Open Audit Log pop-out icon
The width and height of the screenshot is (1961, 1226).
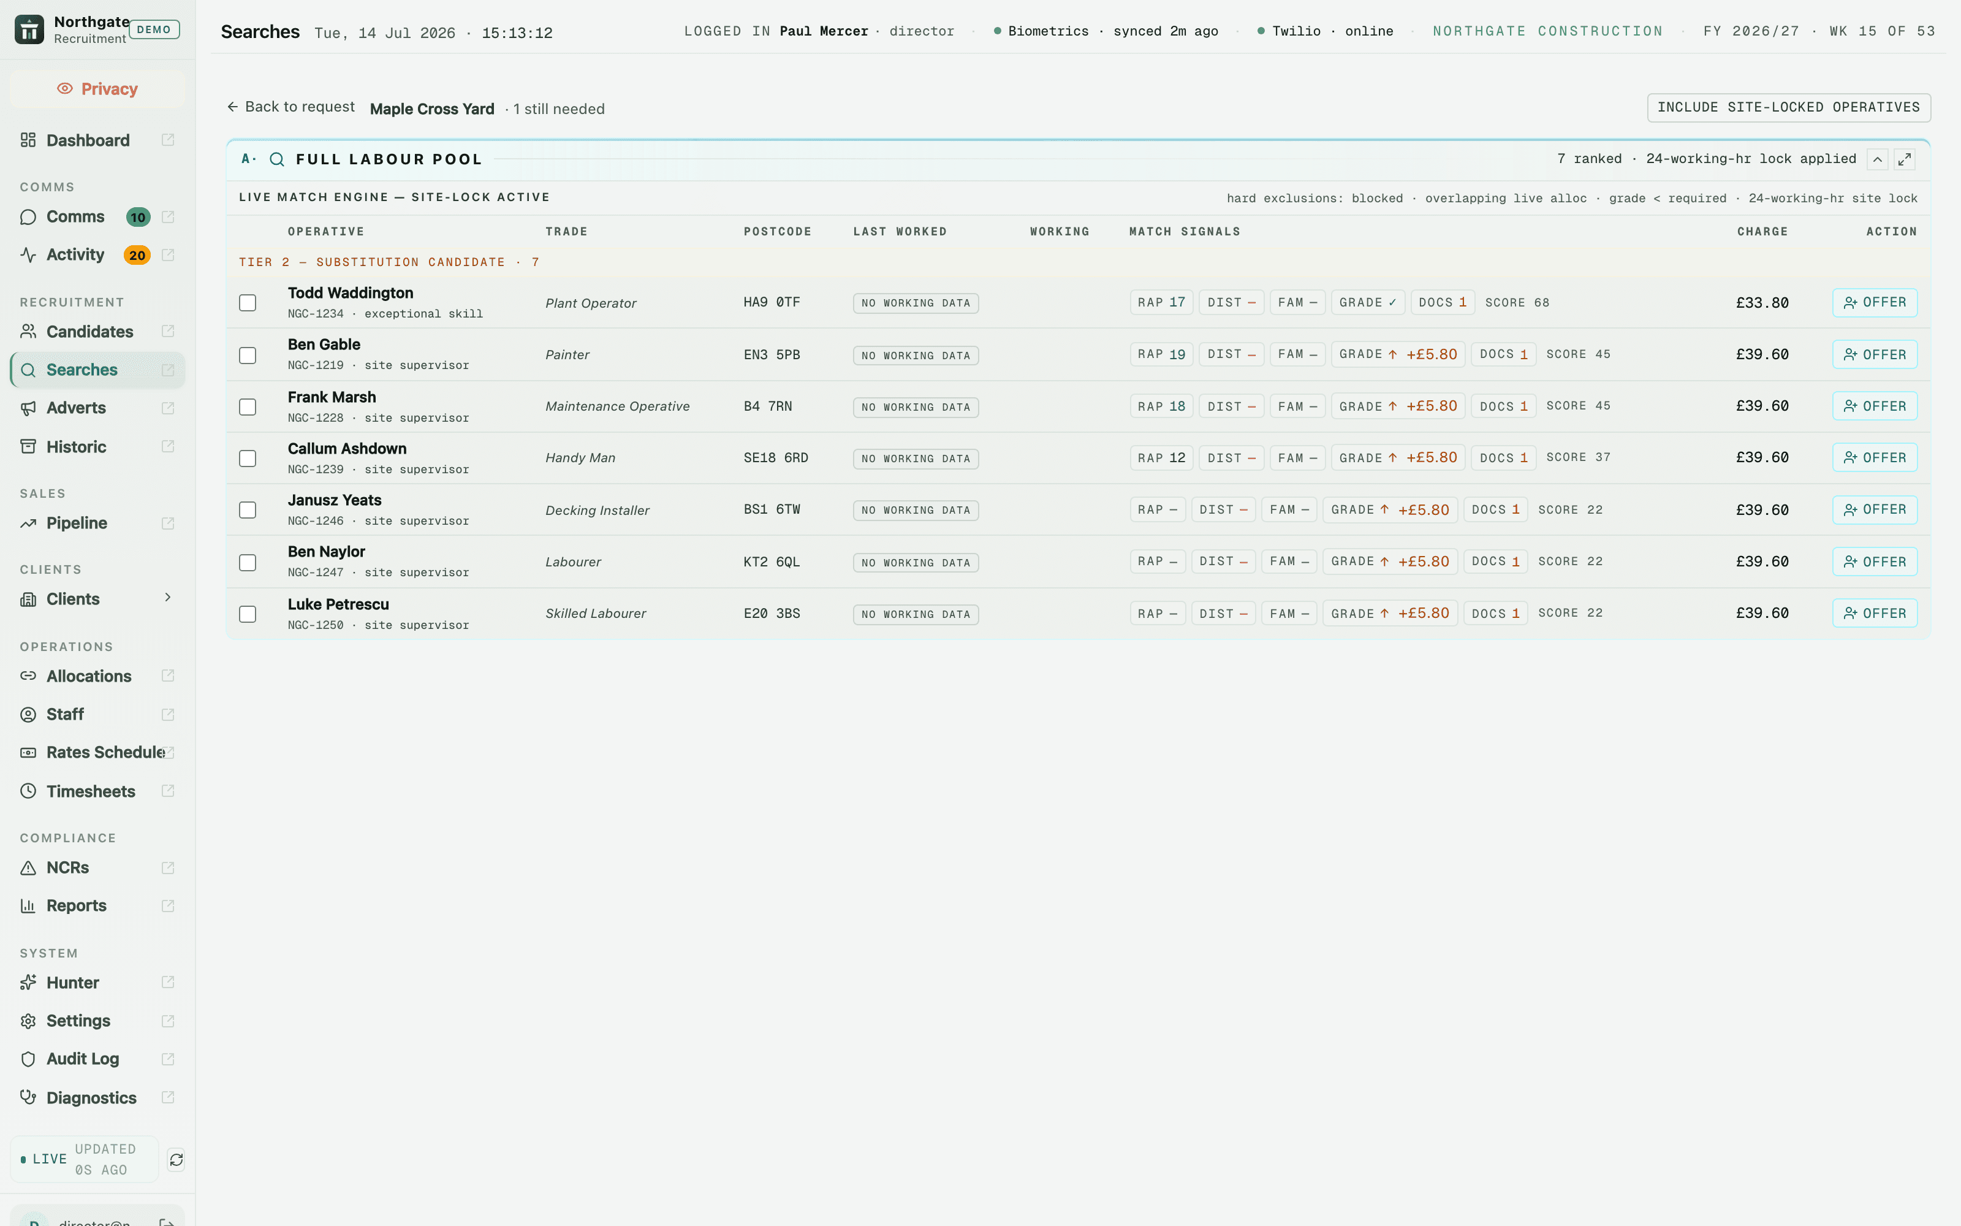click(168, 1059)
